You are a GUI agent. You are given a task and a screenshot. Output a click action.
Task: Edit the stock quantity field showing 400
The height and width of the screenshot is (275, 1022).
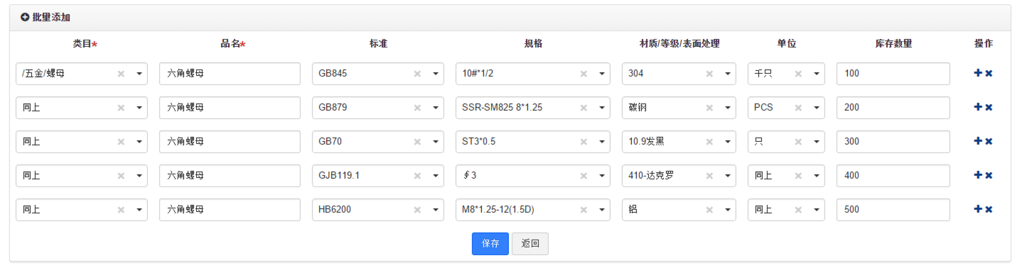pyautogui.click(x=893, y=176)
